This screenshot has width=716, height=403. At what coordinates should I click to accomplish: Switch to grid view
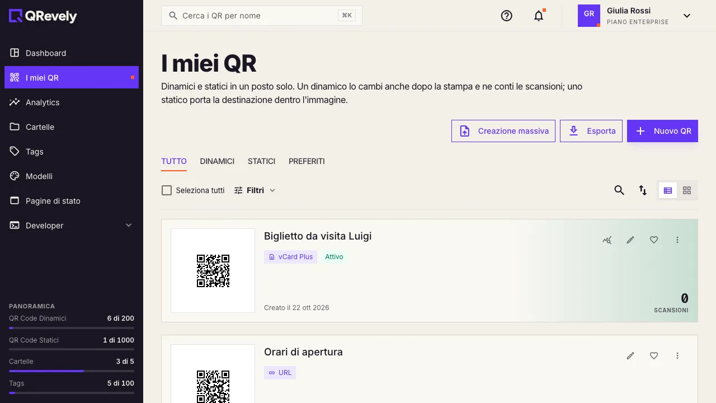point(687,190)
